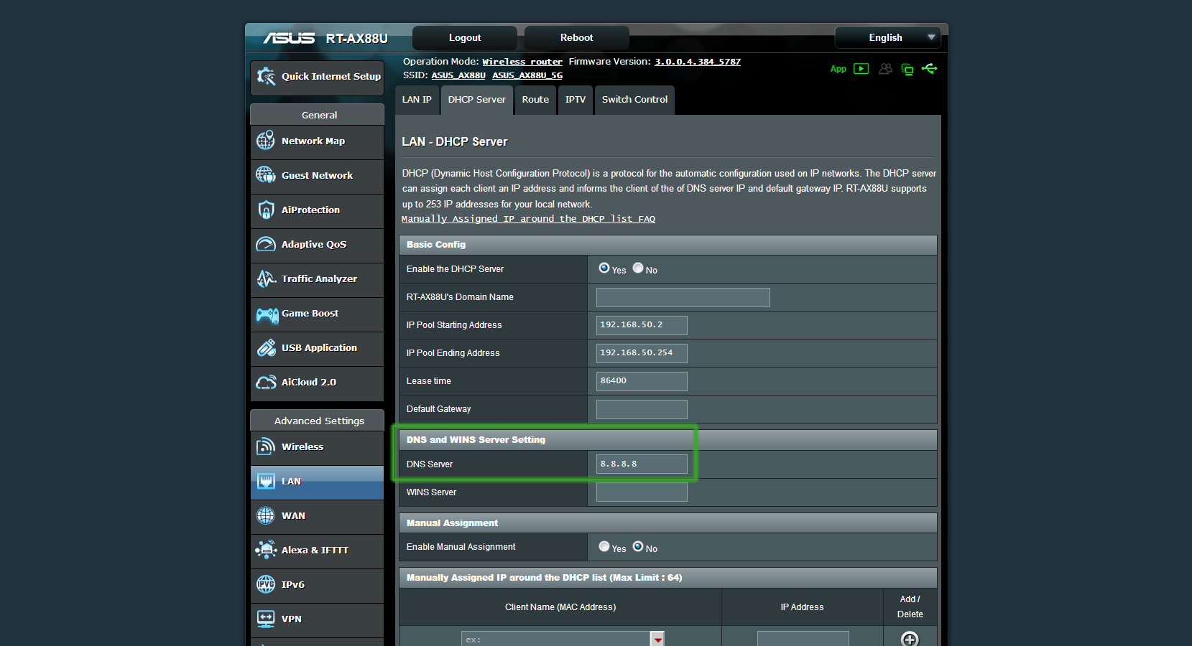Image resolution: width=1192 pixels, height=646 pixels.
Task: Open the WAN menu item
Action: pos(317,516)
